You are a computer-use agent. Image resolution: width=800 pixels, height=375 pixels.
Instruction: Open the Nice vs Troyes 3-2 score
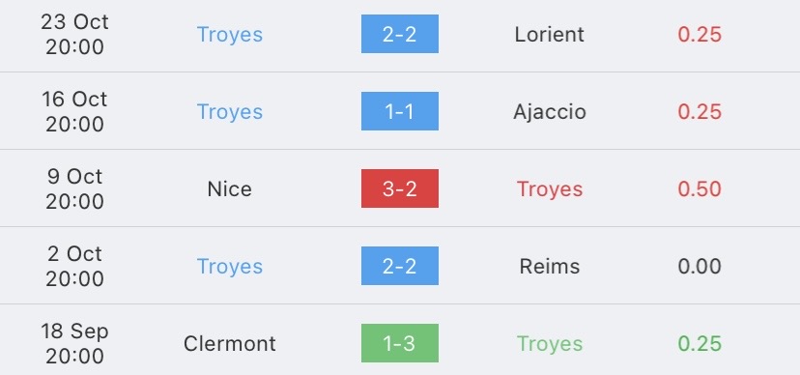[399, 188]
